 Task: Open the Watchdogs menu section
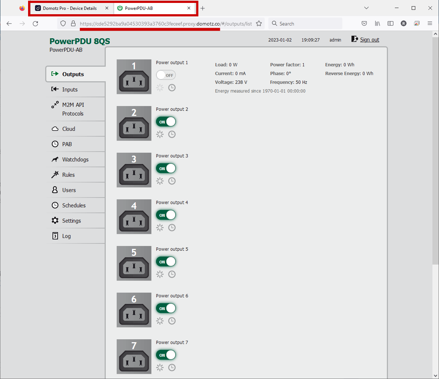pyautogui.click(x=75, y=160)
